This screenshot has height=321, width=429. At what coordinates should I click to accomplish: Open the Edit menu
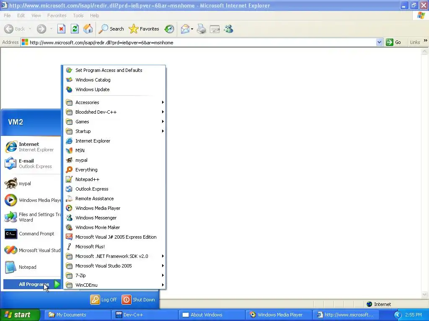click(x=21, y=15)
